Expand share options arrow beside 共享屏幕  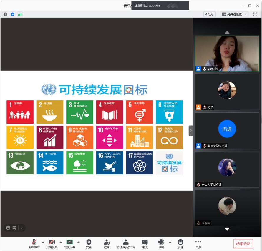click(78, 242)
